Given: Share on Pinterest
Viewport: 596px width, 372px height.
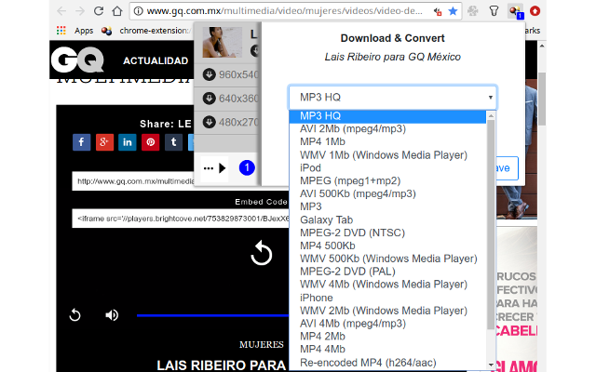Looking at the screenshot, I should click(x=151, y=142).
